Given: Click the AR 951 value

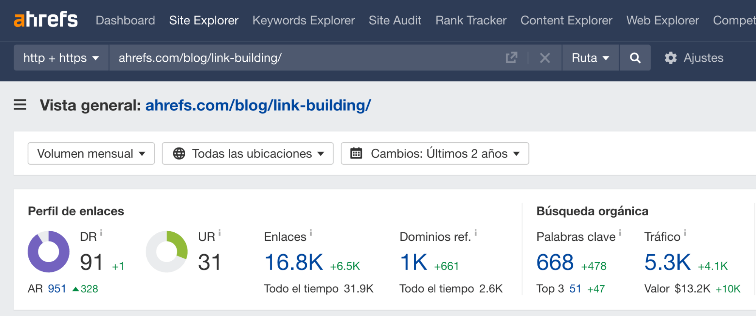Looking at the screenshot, I should click(x=57, y=289).
